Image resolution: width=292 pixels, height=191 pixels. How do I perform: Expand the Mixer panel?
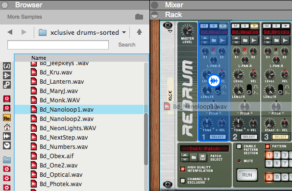[x=154, y=5]
